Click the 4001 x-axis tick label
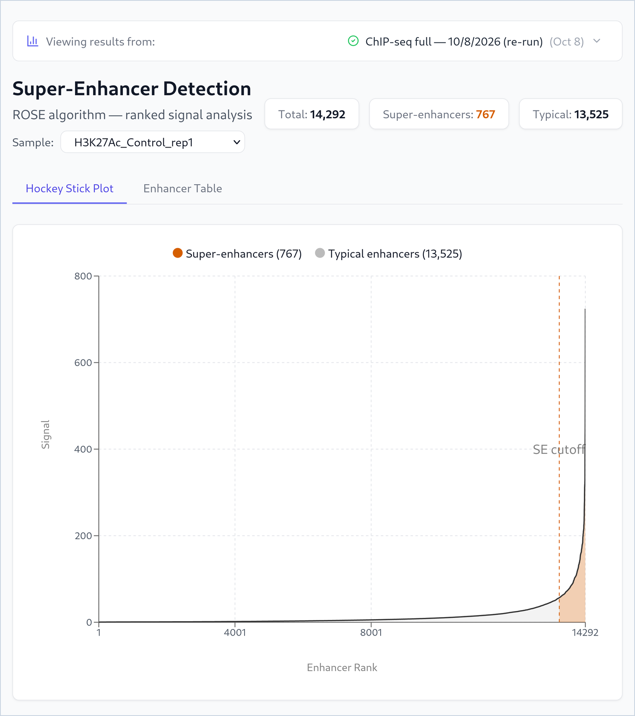 point(235,633)
